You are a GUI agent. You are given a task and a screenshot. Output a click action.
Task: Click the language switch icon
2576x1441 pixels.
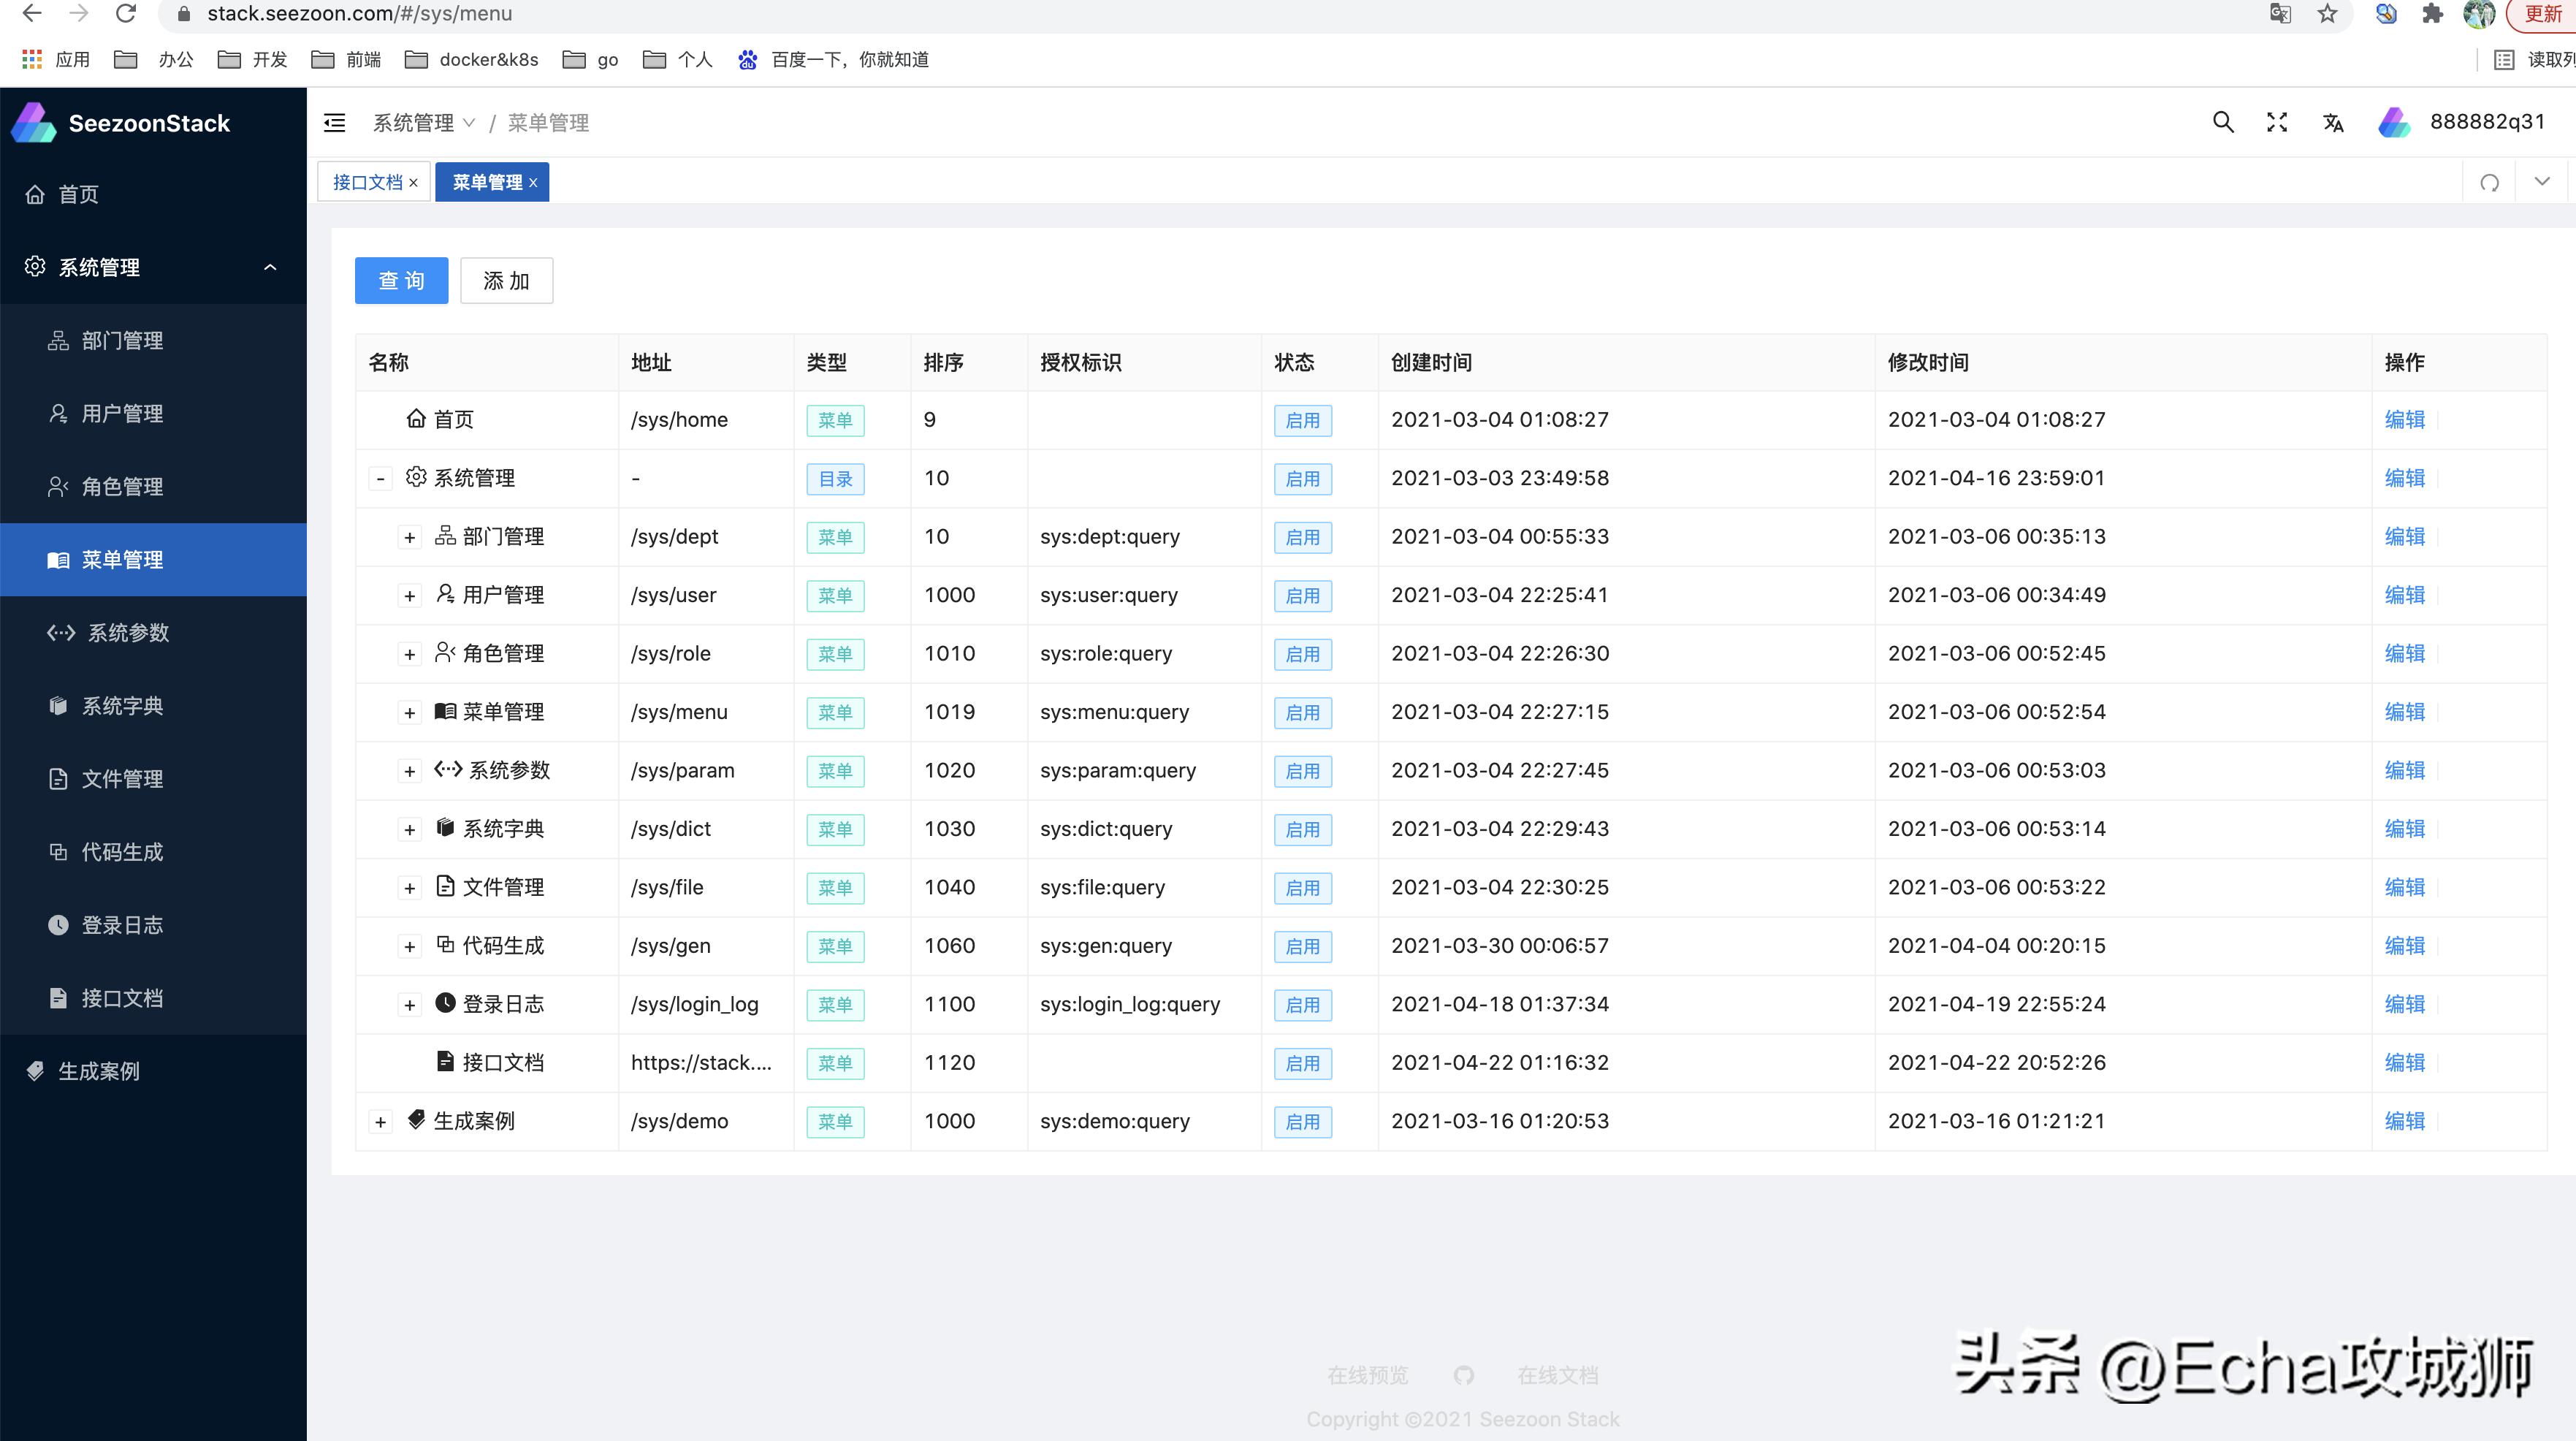tap(2333, 122)
